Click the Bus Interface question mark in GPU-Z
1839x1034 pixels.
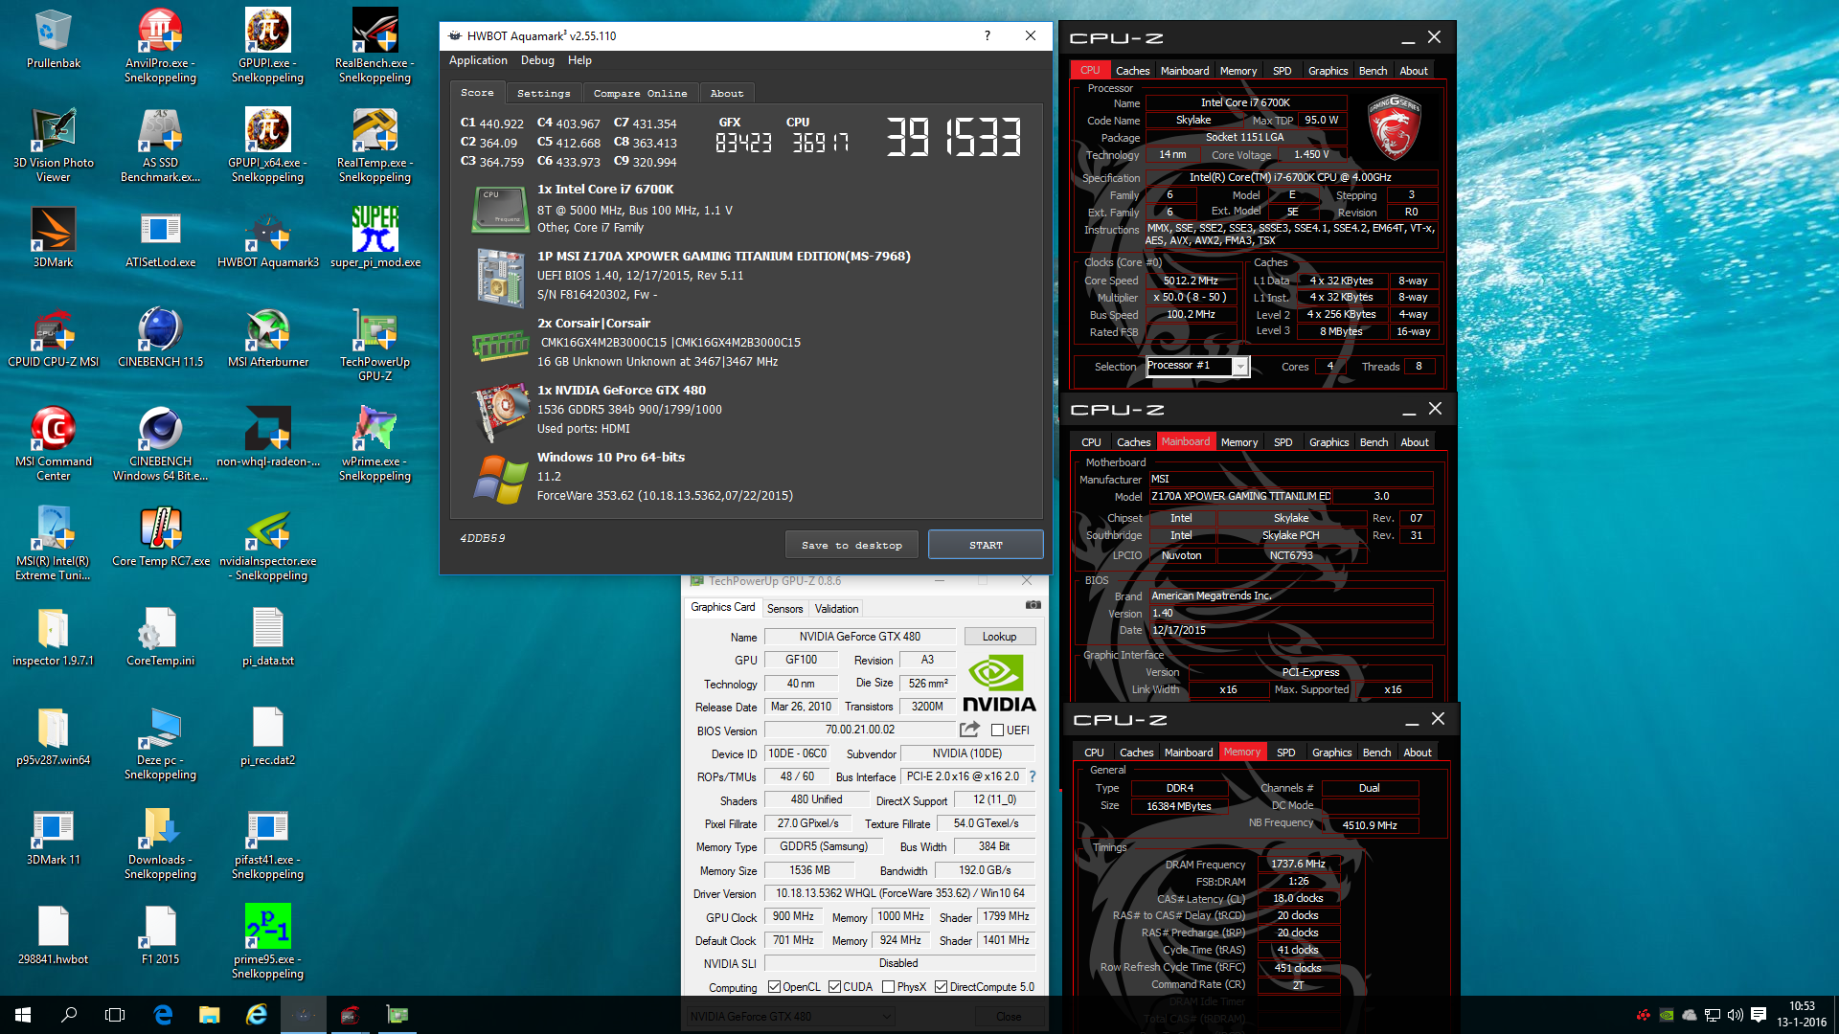coord(1033,776)
